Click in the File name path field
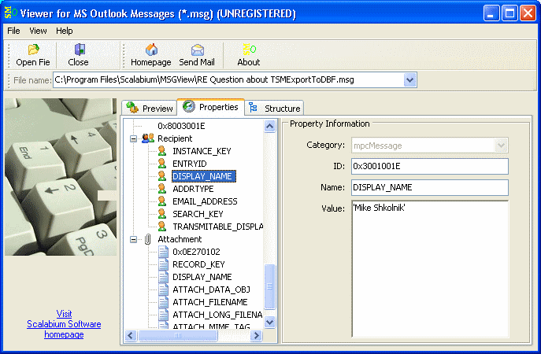541x354 pixels. coord(228,80)
